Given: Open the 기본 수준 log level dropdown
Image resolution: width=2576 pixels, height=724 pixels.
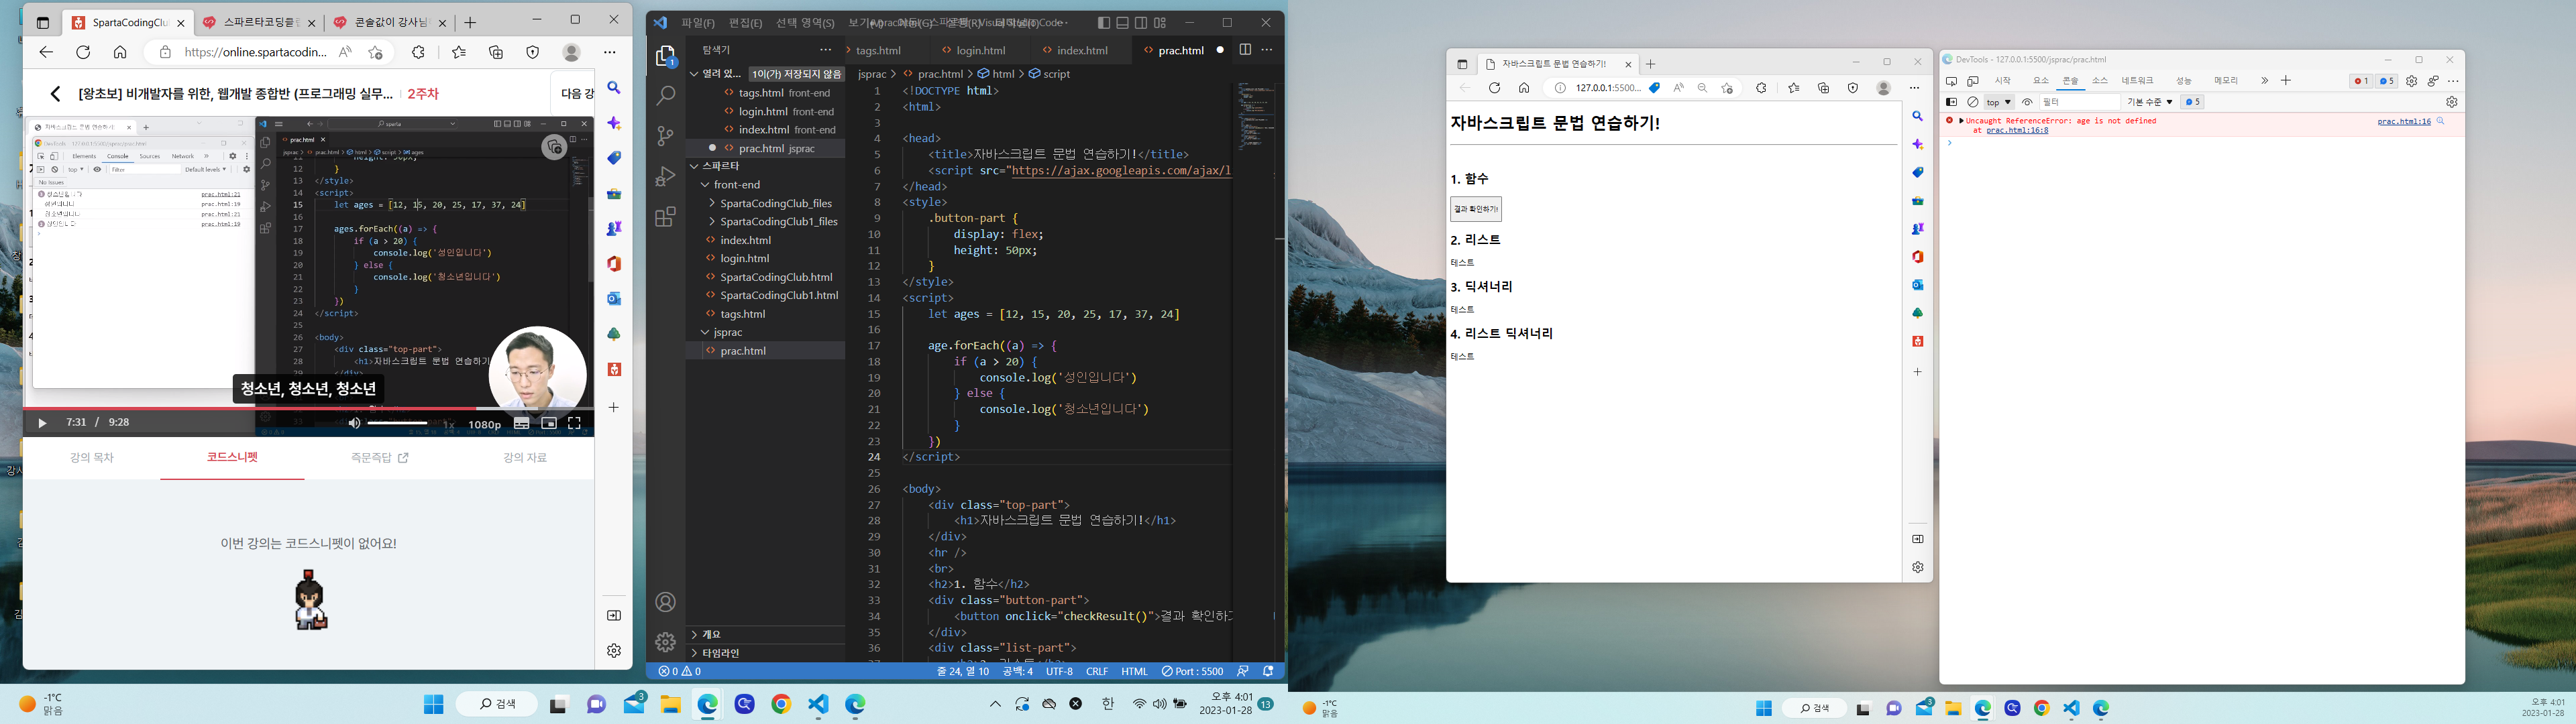Looking at the screenshot, I should point(2150,102).
